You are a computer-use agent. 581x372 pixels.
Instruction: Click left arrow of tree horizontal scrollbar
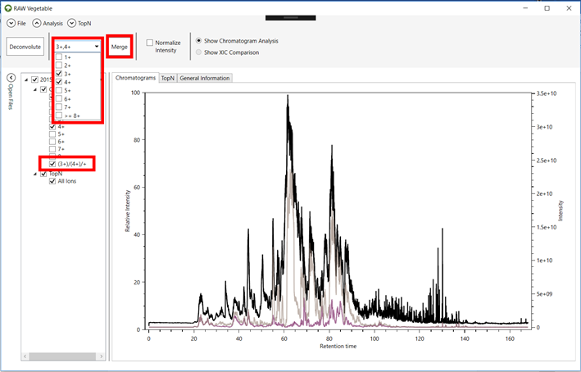25,356
